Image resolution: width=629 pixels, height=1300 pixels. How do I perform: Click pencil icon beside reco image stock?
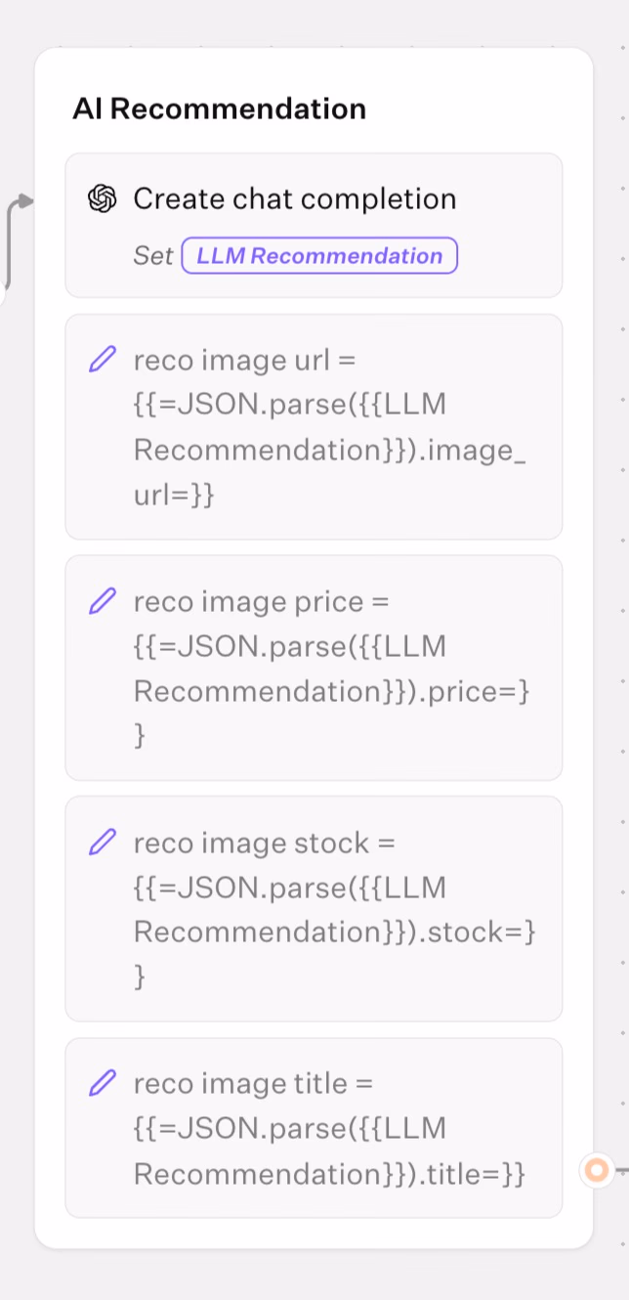103,843
